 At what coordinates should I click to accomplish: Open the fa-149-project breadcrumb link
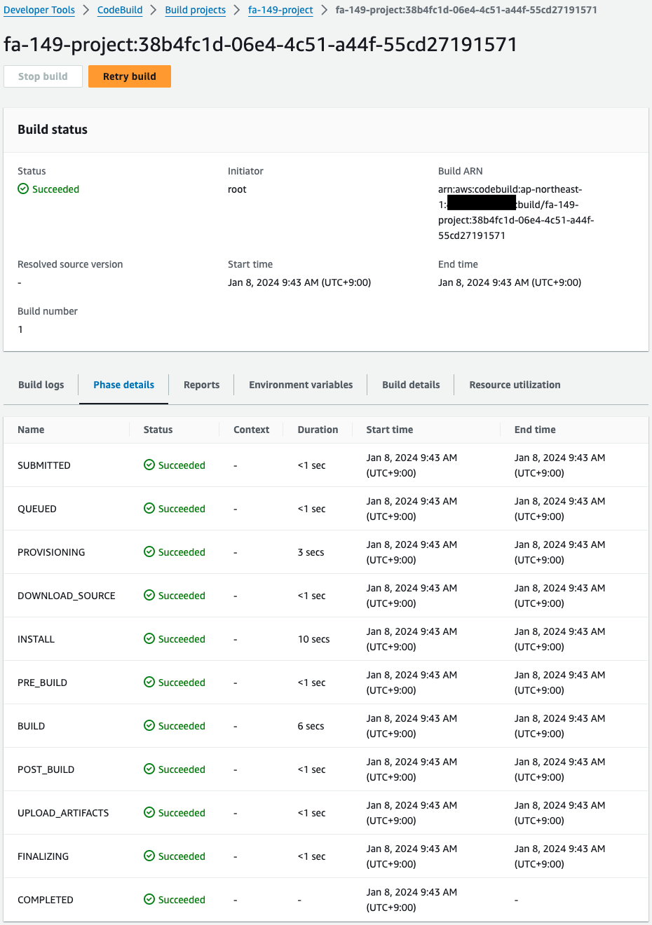tap(280, 10)
